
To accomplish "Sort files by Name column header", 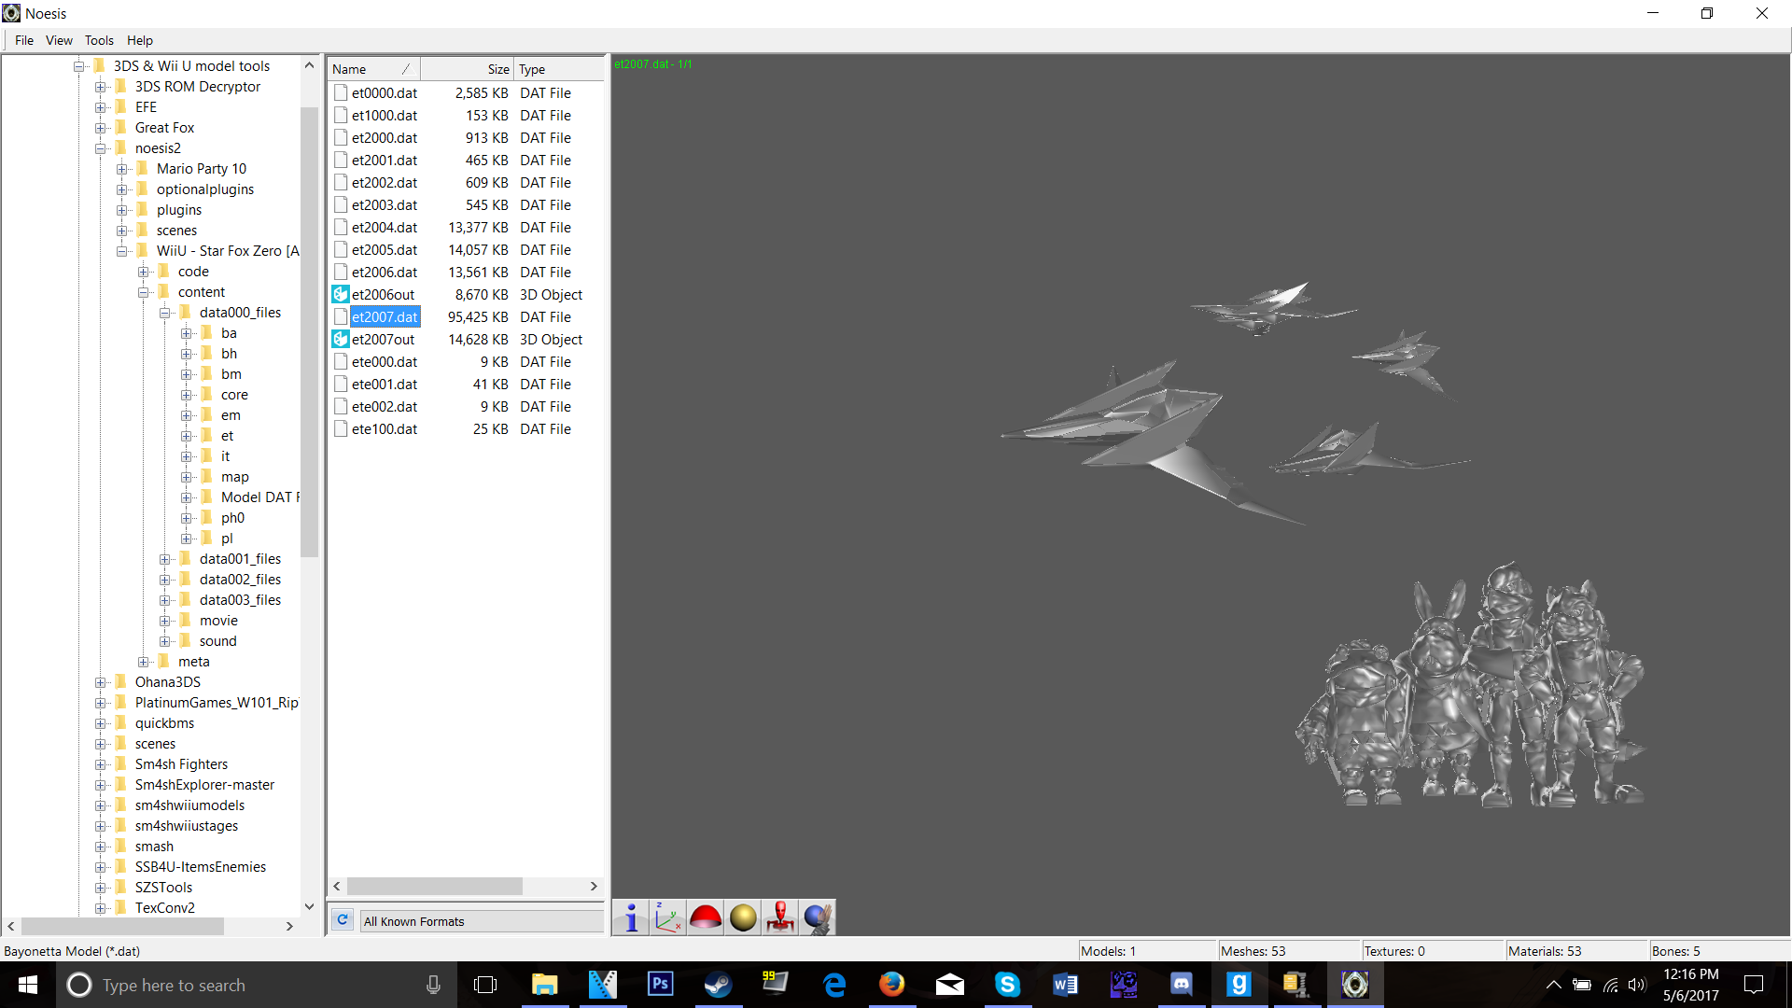I will [x=373, y=69].
